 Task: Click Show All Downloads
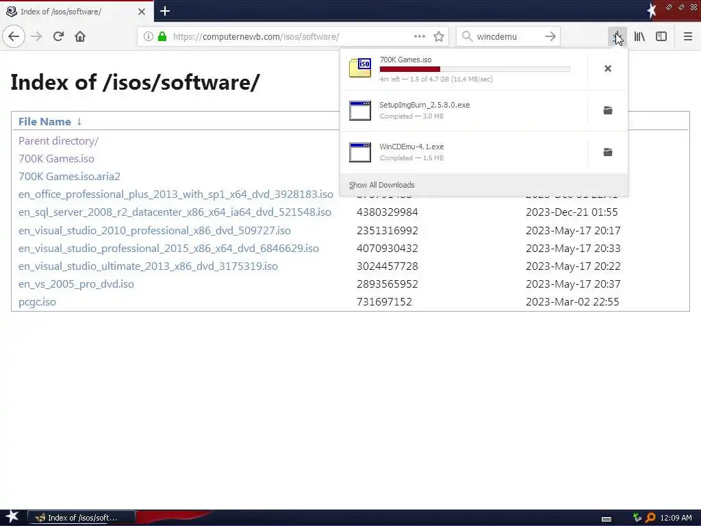tap(382, 185)
